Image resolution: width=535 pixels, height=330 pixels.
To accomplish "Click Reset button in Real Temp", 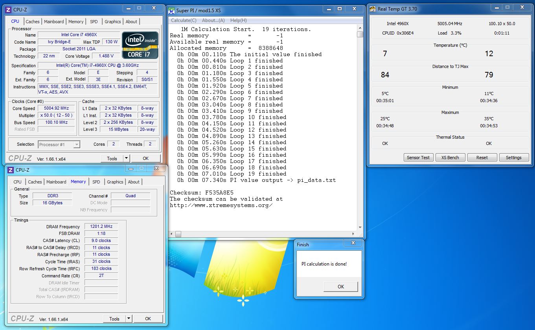I will coord(482,158).
